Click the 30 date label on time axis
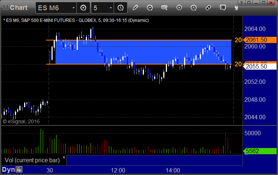The height and width of the screenshot is (175, 278). [x=50, y=170]
